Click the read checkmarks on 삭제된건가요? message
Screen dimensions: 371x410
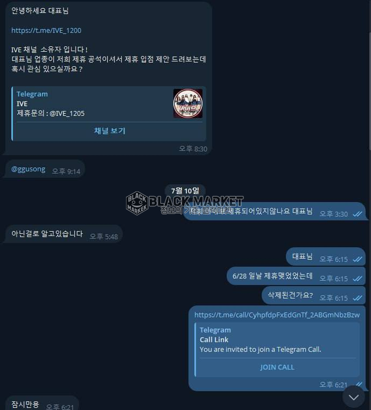tap(357, 298)
